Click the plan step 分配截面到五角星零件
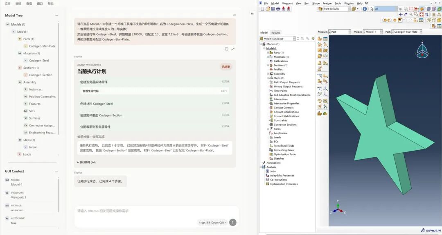The height and width of the screenshot is (235, 442). pos(154,127)
